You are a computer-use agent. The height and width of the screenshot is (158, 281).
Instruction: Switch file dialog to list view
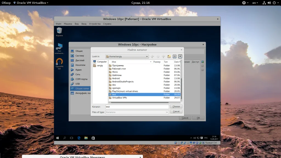click(175, 57)
